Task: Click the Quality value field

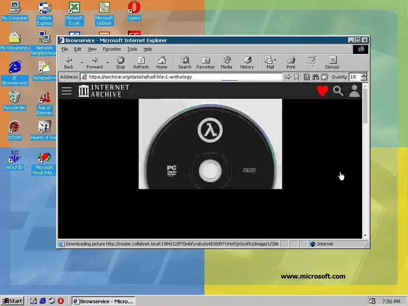Action: click(x=355, y=77)
